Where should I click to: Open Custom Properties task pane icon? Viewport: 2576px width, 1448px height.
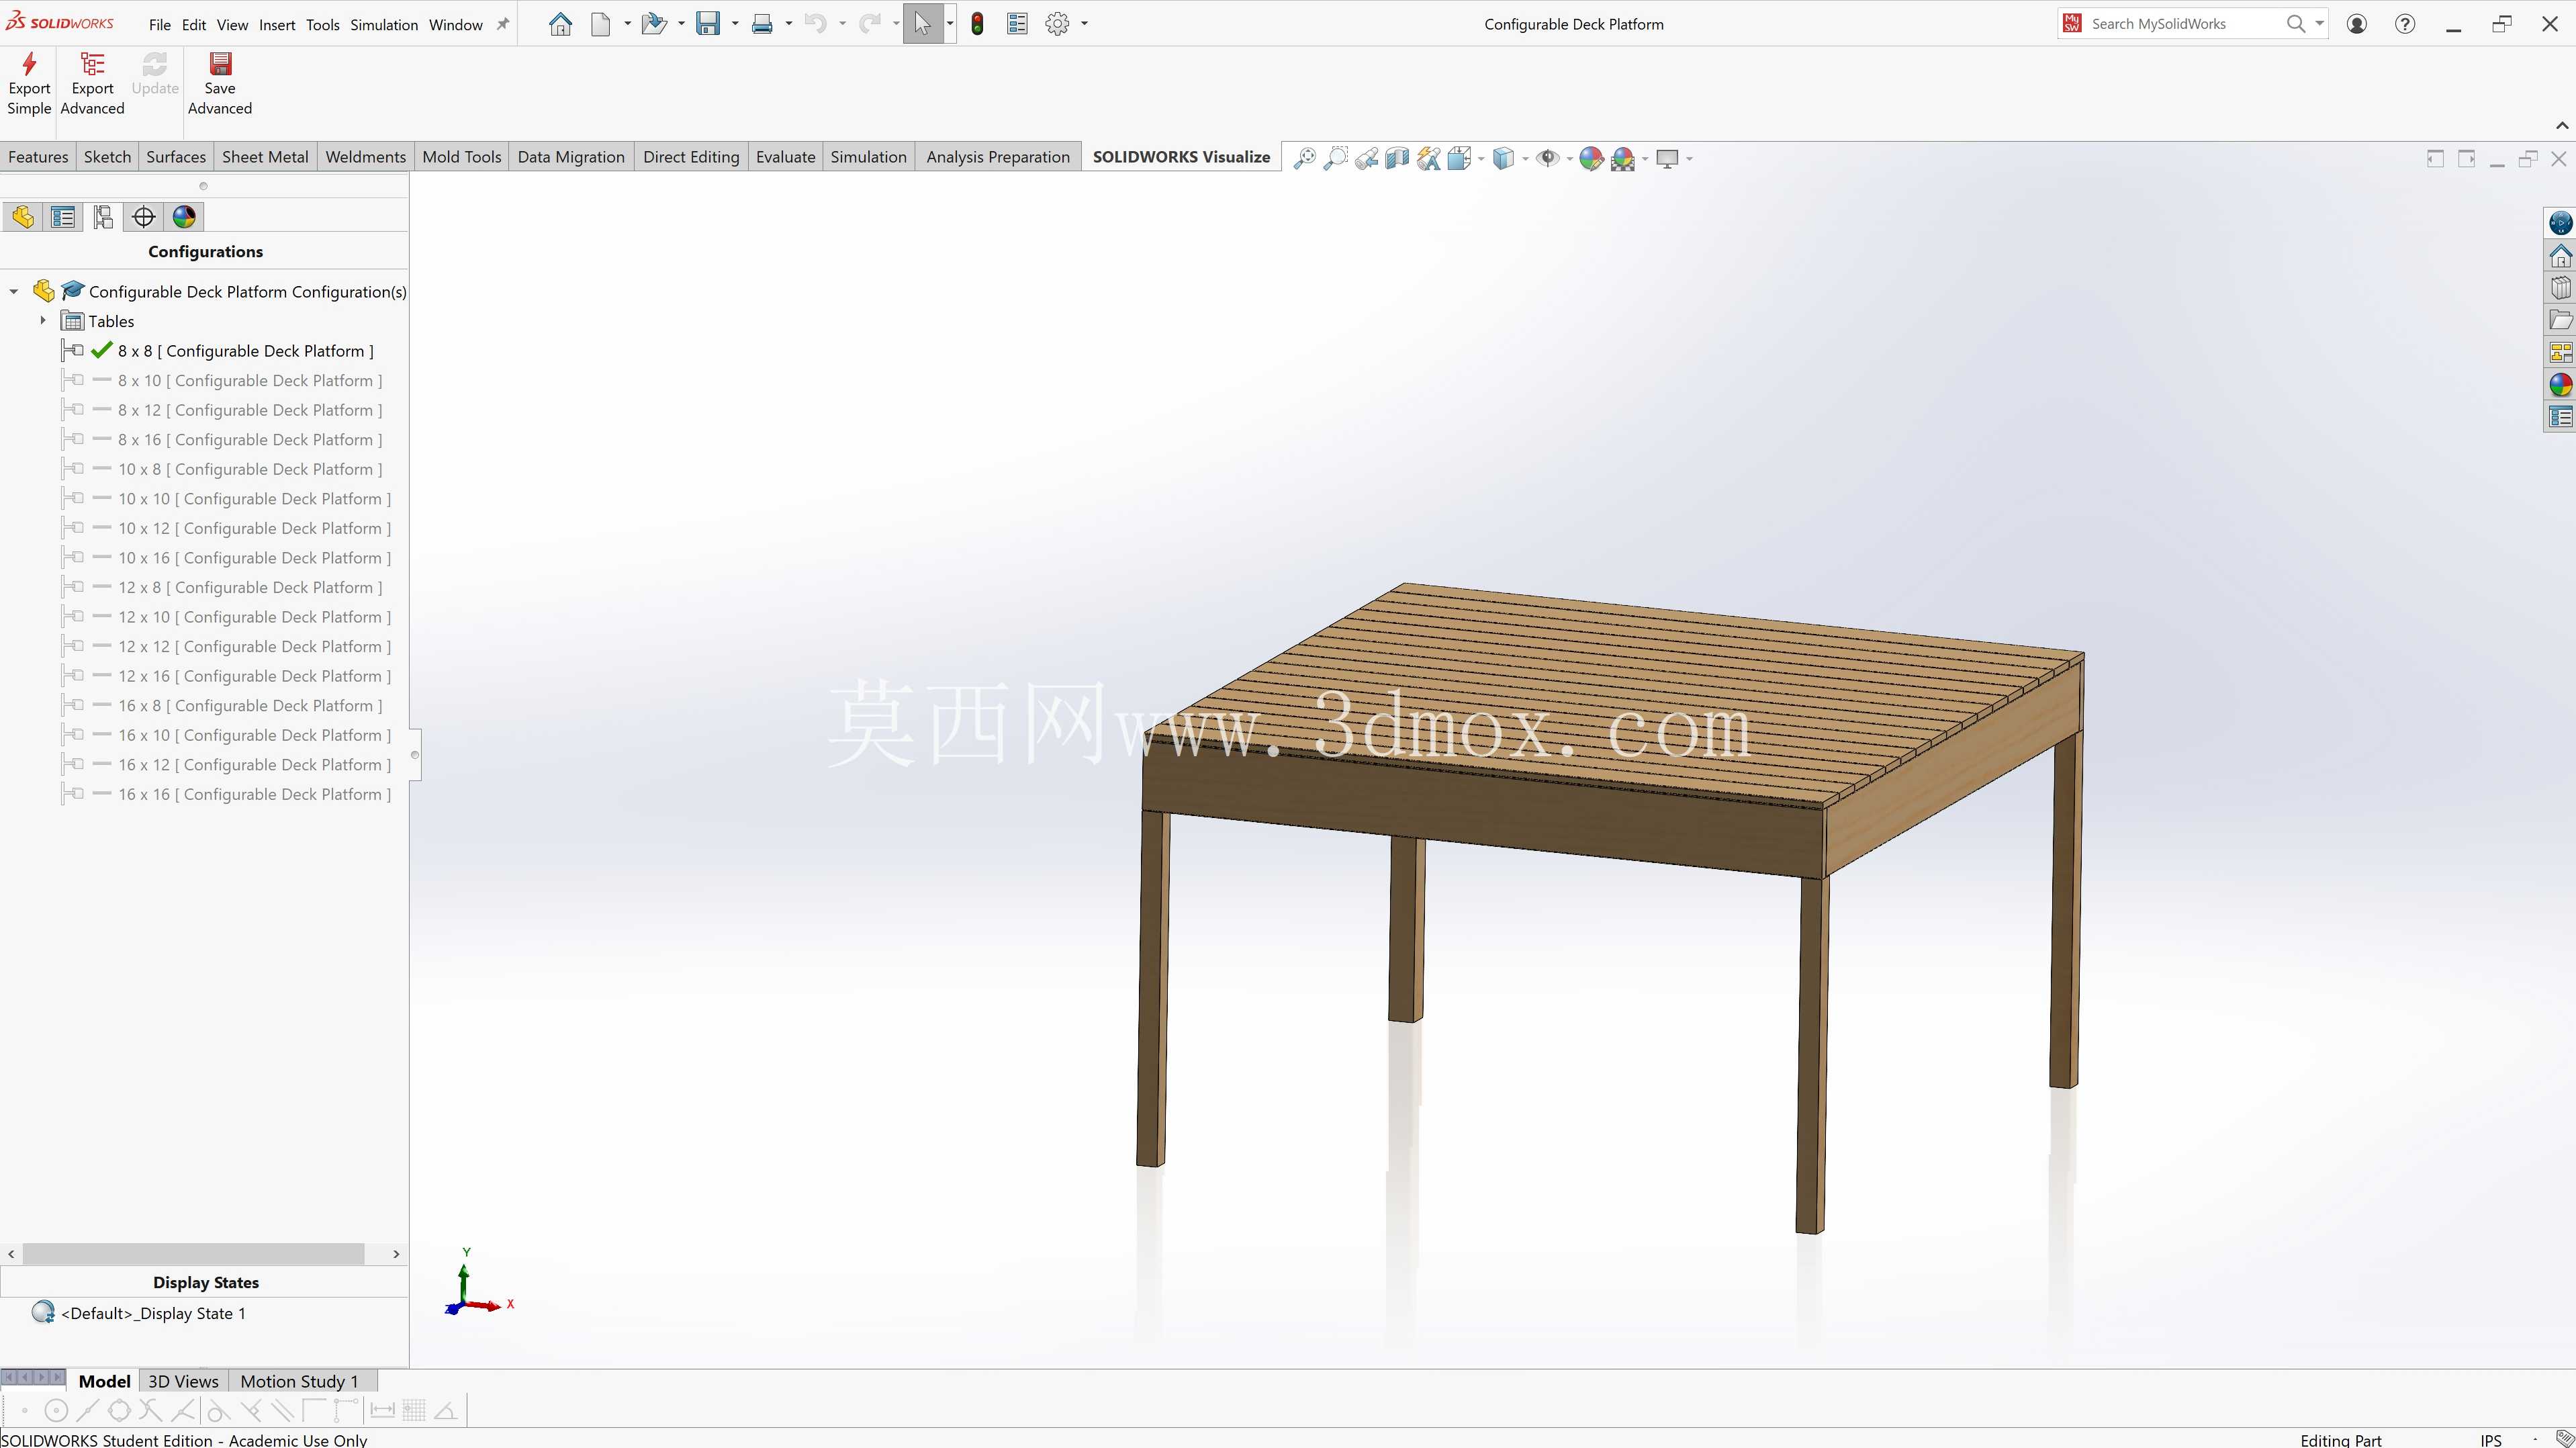(x=2560, y=417)
